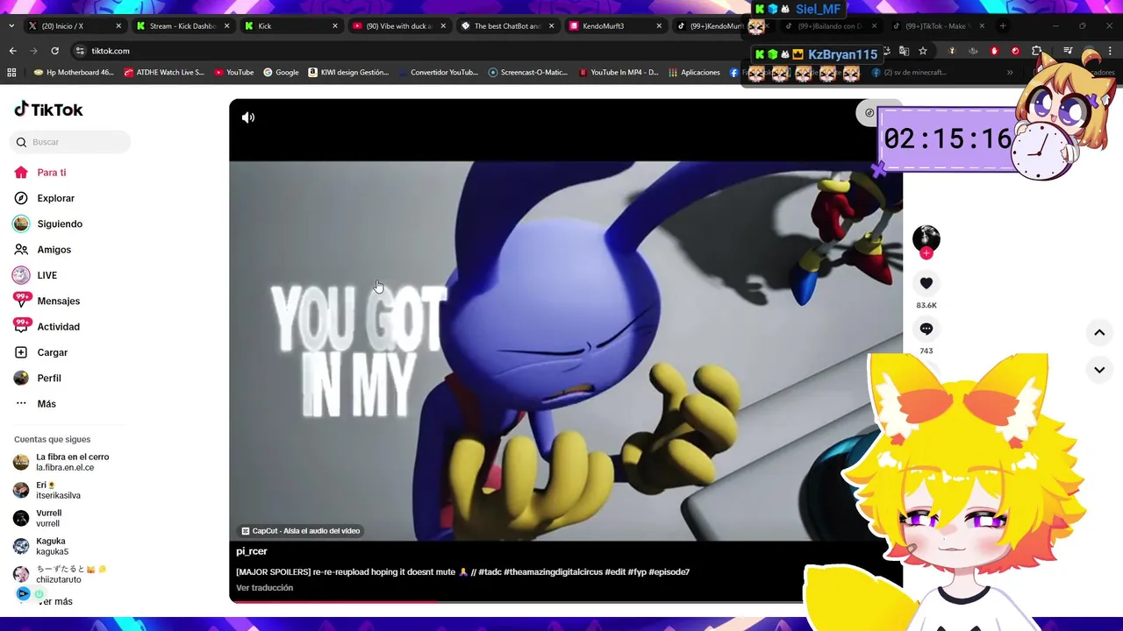Switch to Vibe with duck YouTube tab

pos(399,26)
